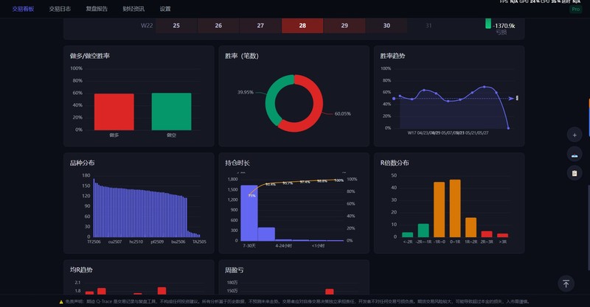Click the plus floating button
The width and height of the screenshot is (590, 307).
click(x=575, y=135)
